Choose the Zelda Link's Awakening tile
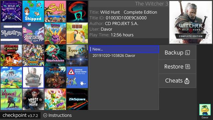Image resolution: width=213 pixels, height=120 pixels. (11, 77)
